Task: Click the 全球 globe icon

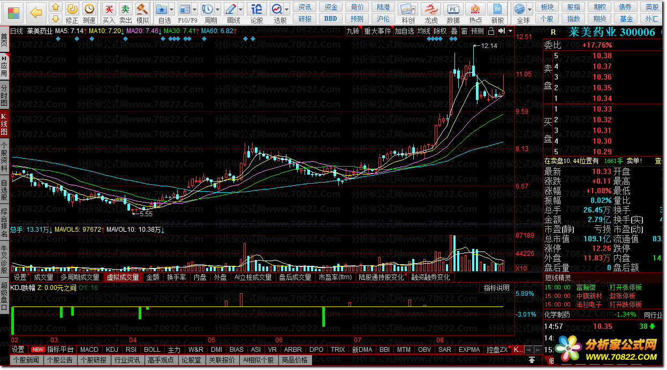Action: click(x=519, y=9)
